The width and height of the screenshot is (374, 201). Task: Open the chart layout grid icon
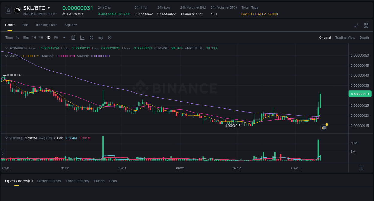click(x=366, y=25)
